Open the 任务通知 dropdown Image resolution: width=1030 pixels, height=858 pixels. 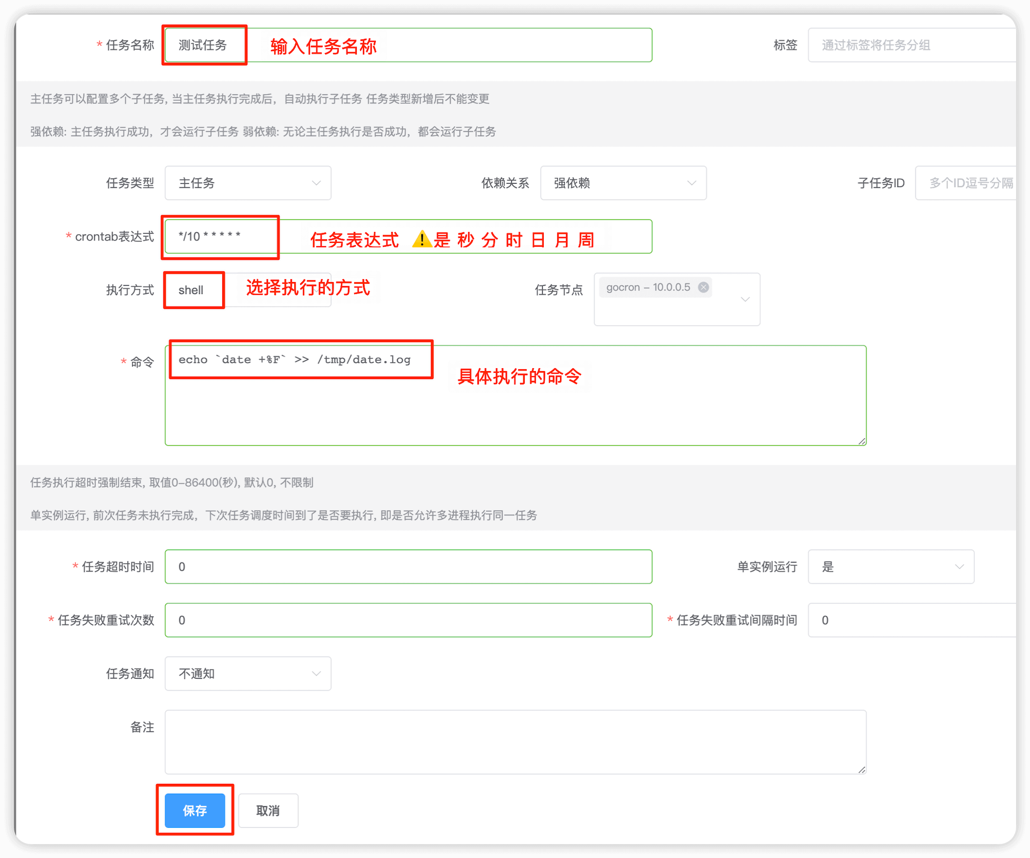coord(248,673)
